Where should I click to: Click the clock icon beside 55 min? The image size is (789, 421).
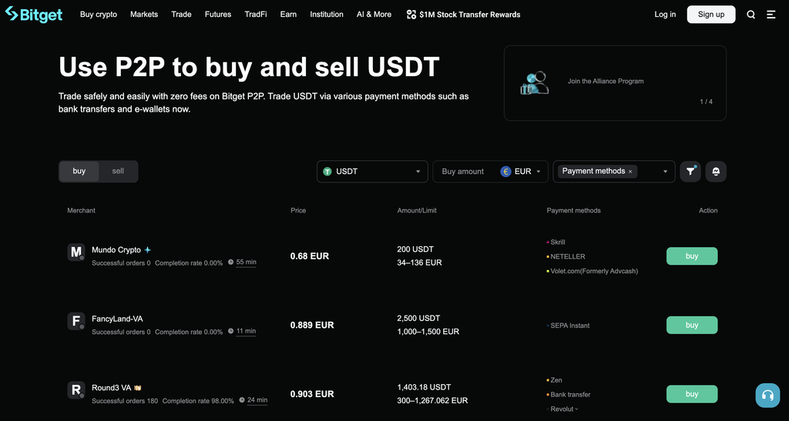point(231,262)
